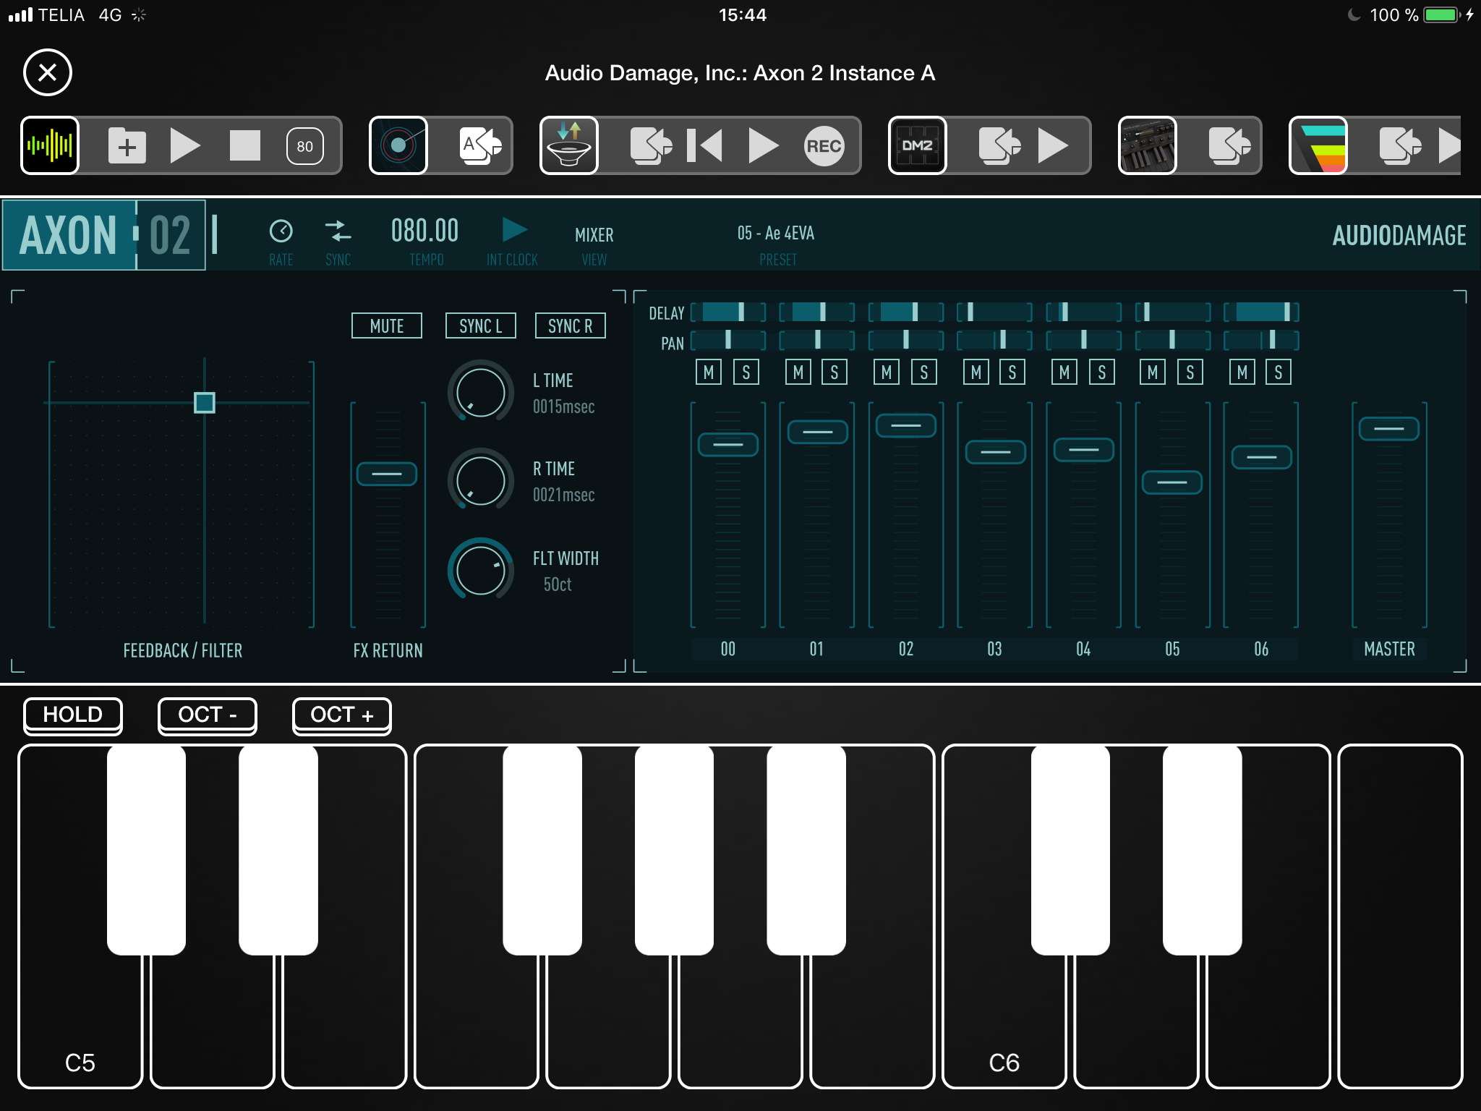Click the FX RETURN fader handle
This screenshot has height=1111, width=1481.
tap(387, 474)
